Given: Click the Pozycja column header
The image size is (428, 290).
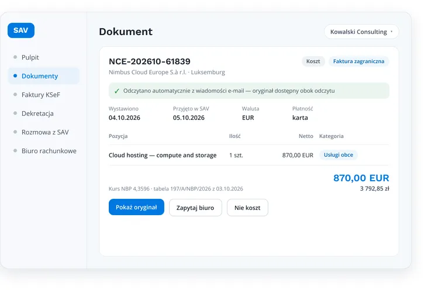Looking at the screenshot, I should pos(118,136).
